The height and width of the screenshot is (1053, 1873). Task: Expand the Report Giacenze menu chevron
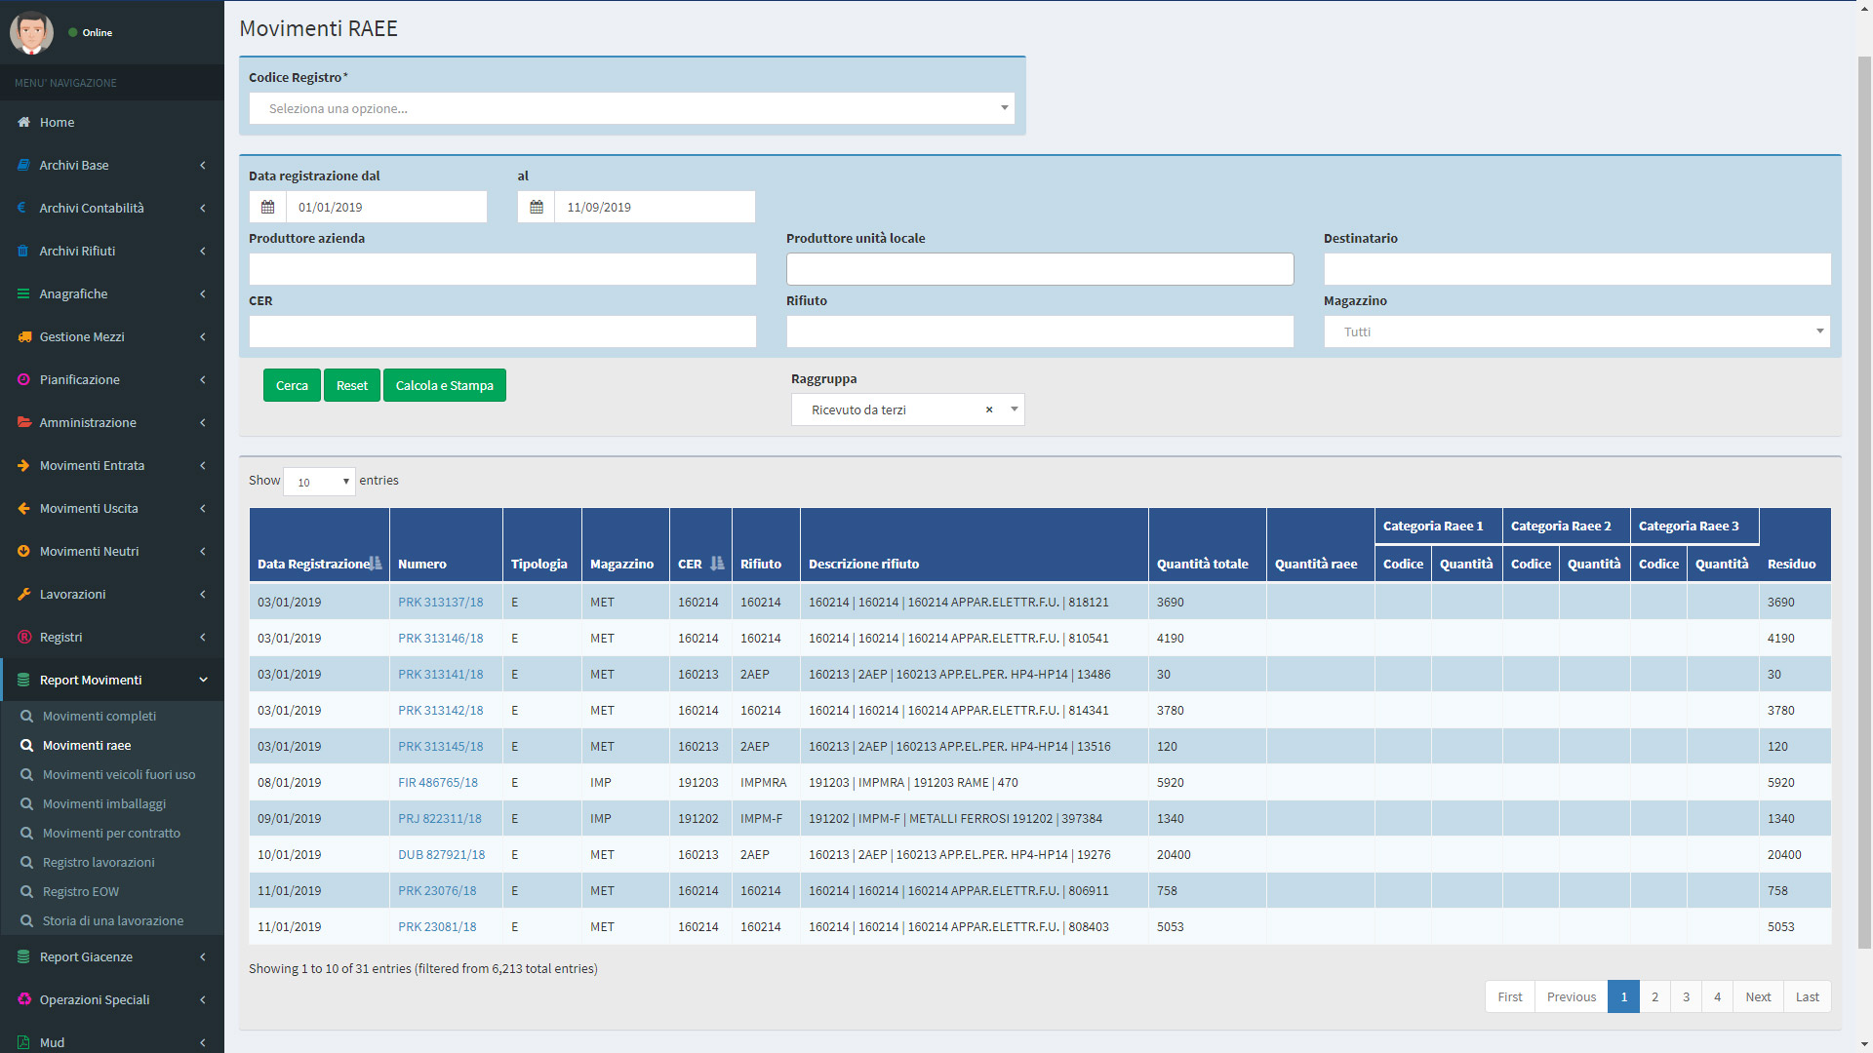[203, 956]
